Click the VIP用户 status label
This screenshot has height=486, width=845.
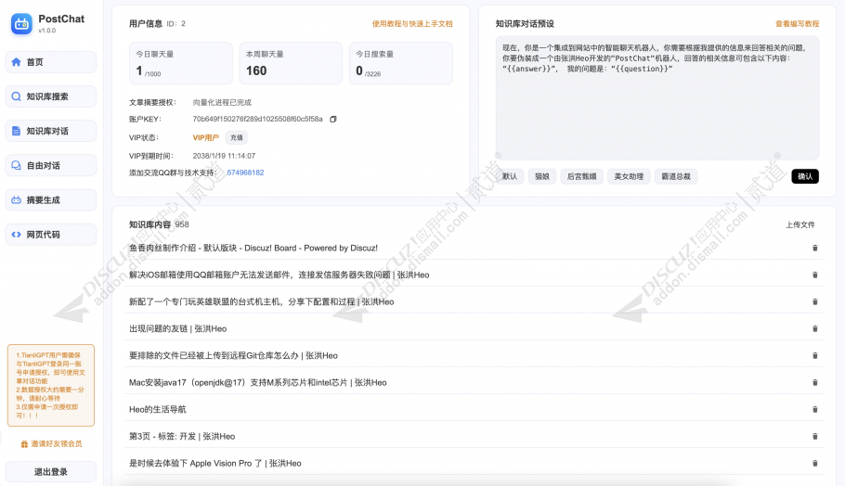point(206,138)
